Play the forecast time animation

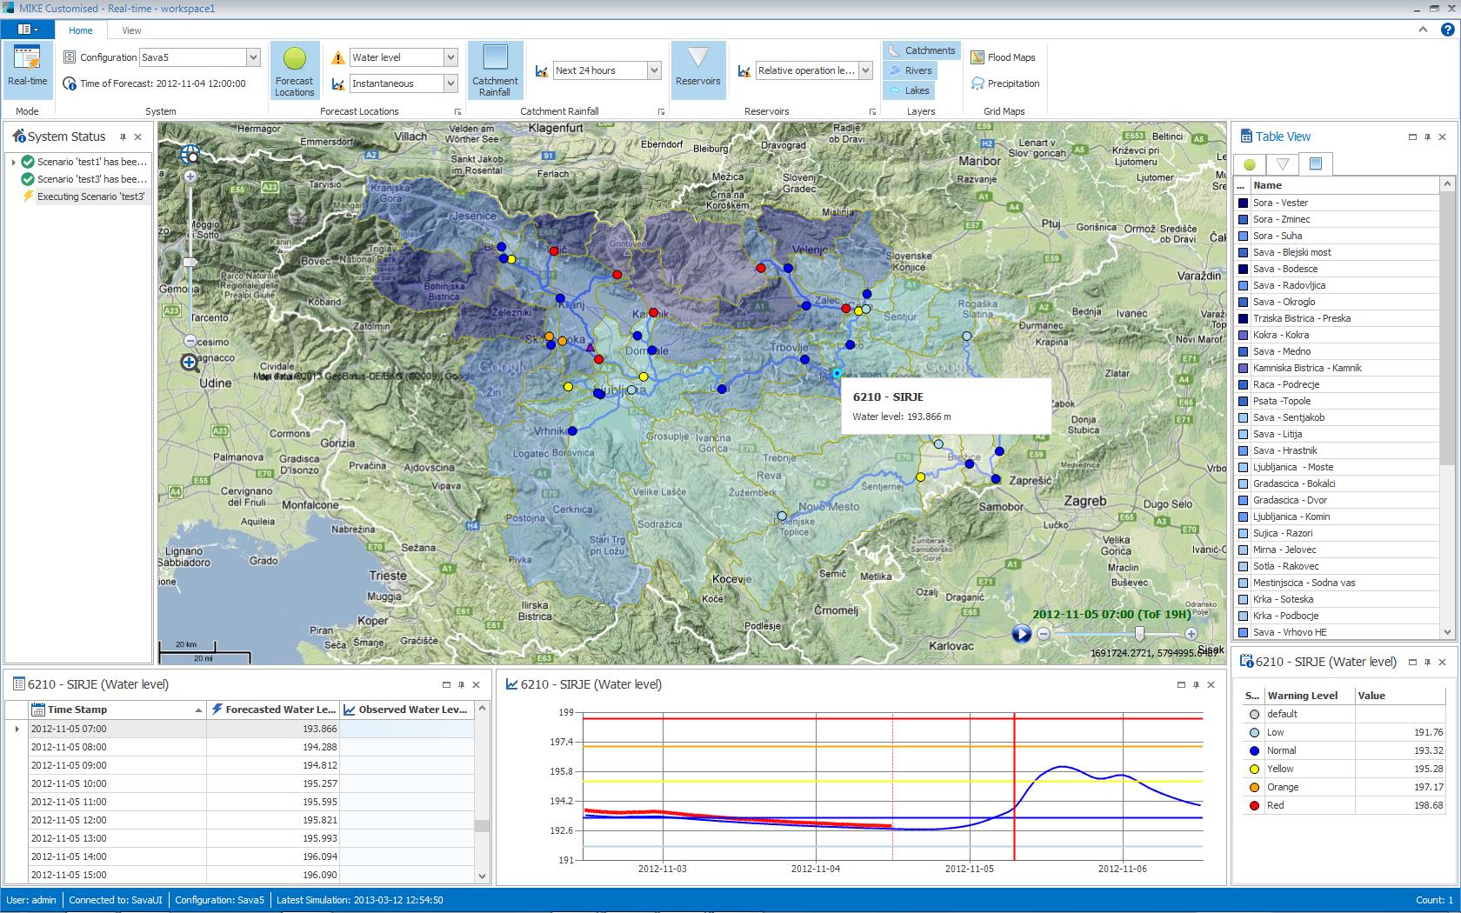point(1021,634)
